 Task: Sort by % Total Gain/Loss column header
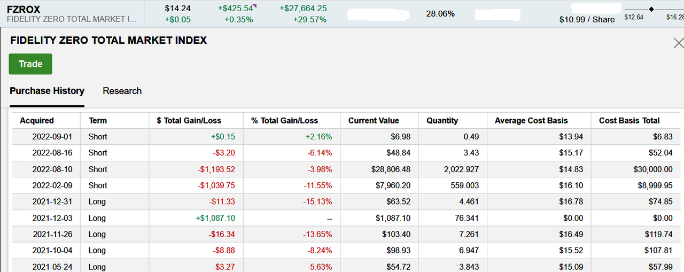(x=284, y=121)
